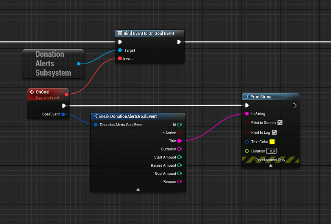This screenshot has height=224, width=331.
Task: Click the Title output pin
Action: 179,141
